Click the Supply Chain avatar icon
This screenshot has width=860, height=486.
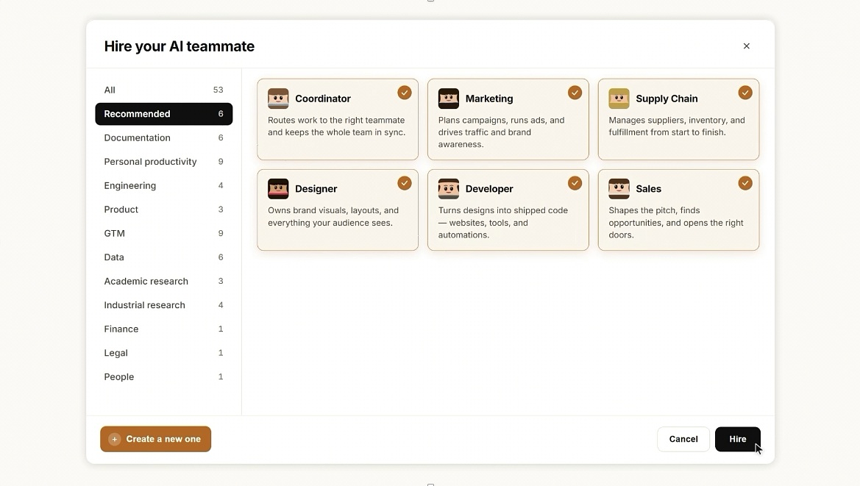(x=619, y=99)
